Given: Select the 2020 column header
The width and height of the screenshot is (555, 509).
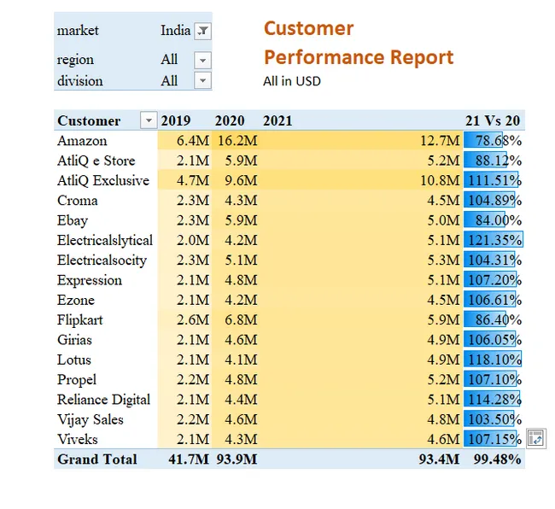Looking at the screenshot, I should (230, 120).
